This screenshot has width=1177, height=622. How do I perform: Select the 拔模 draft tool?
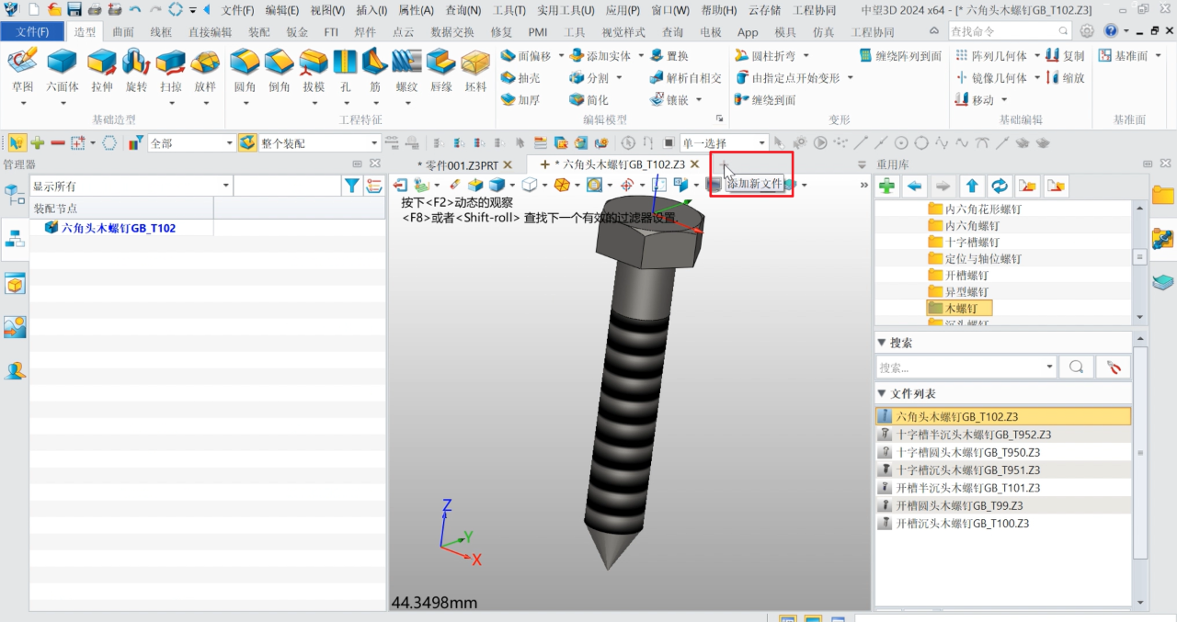(x=314, y=71)
